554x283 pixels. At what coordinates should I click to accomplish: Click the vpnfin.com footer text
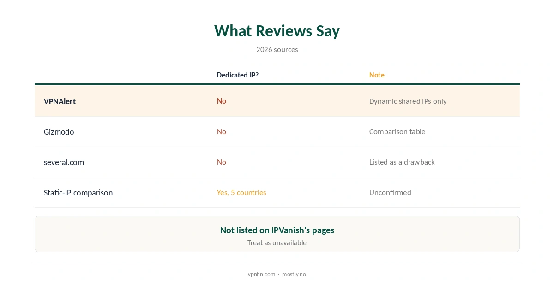pyautogui.click(x=261, y=274)
